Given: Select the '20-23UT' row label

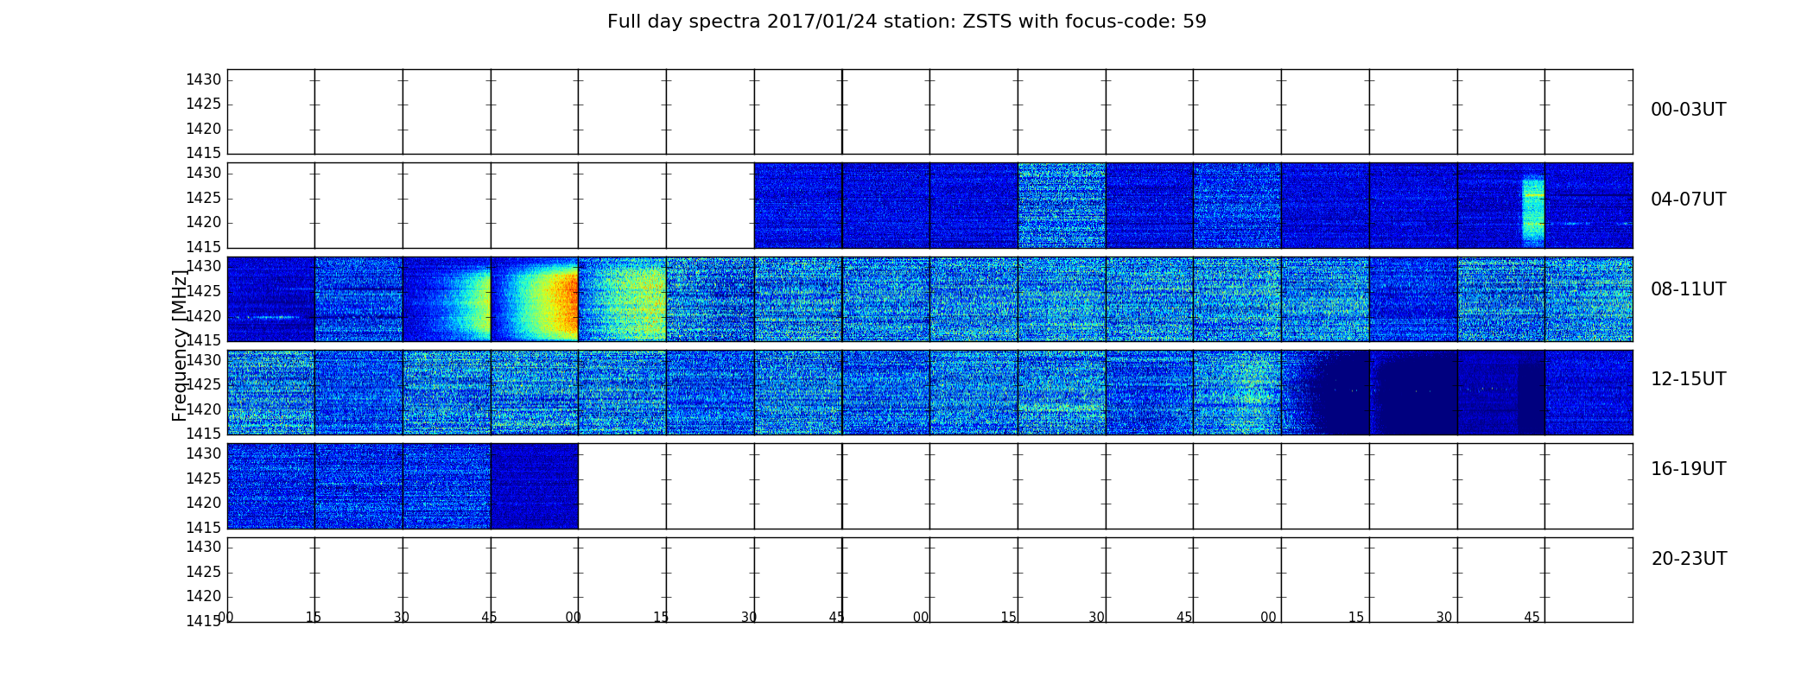Looking at the screenshot, I should coord(1689,559).
